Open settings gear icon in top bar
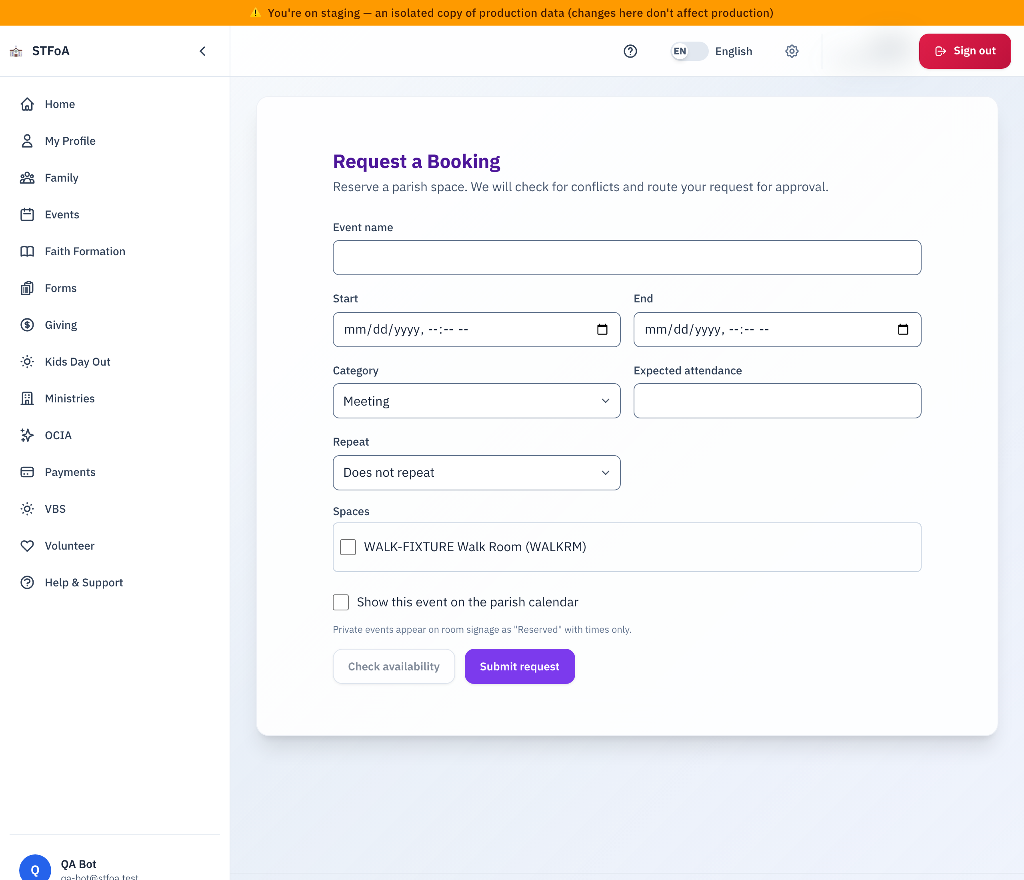Image resolution: width=1024 pixels, height=880 pixels. coord(792,51)
